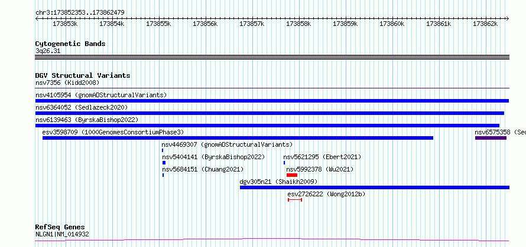
Task: Click the small nsv4469307 variant marker
Action: pos(163,150)
